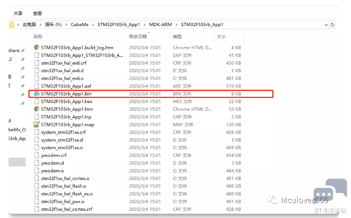Select file icon of STM32F103rb_App1.lnp
This screenshot has height=218, width=351.
pos(37,117)
